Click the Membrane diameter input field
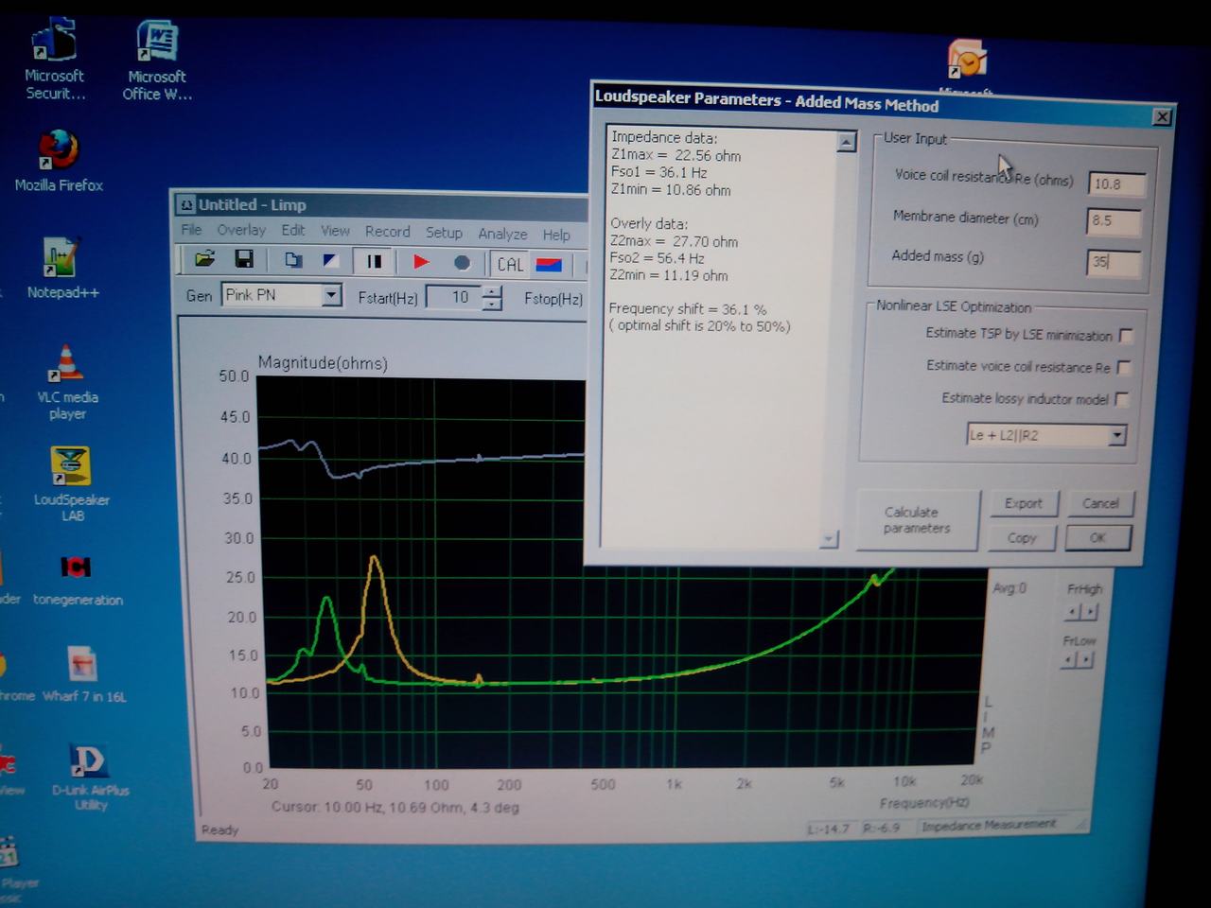This screenshot has height=908, width=1211. [1114, 221]
